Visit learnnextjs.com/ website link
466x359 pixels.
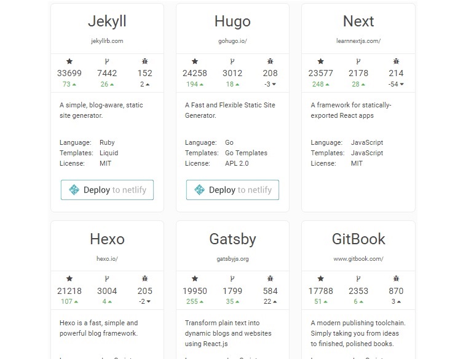[358, 41]
